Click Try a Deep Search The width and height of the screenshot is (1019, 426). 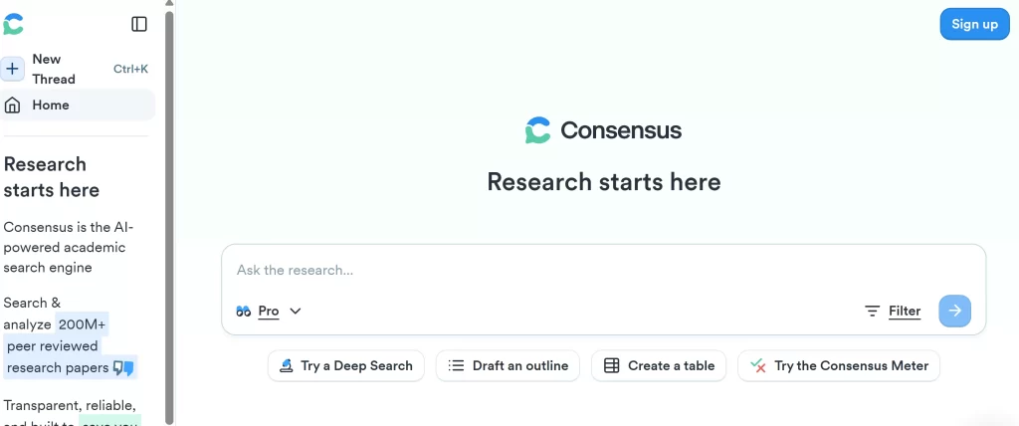click(345, 365)
